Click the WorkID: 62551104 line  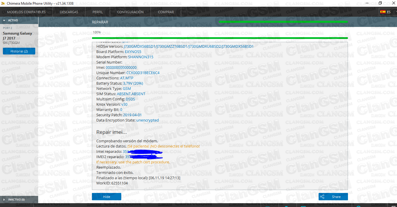pyautogui.click(x=112, y=183)
